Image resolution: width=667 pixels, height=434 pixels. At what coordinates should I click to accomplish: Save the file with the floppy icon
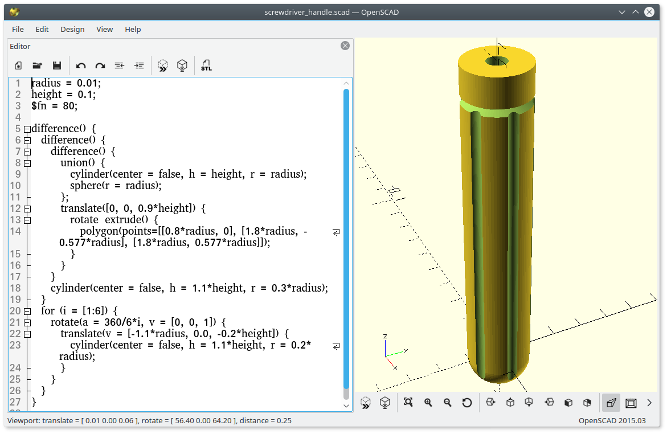click(56, 65)
